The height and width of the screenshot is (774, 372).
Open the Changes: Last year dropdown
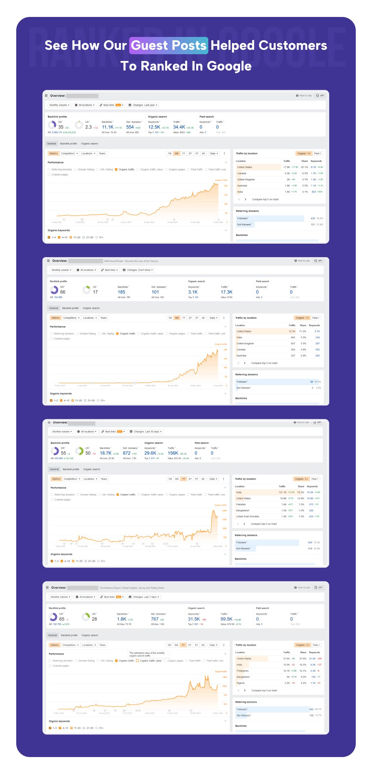pyautogui.click(x=143, y=105)
